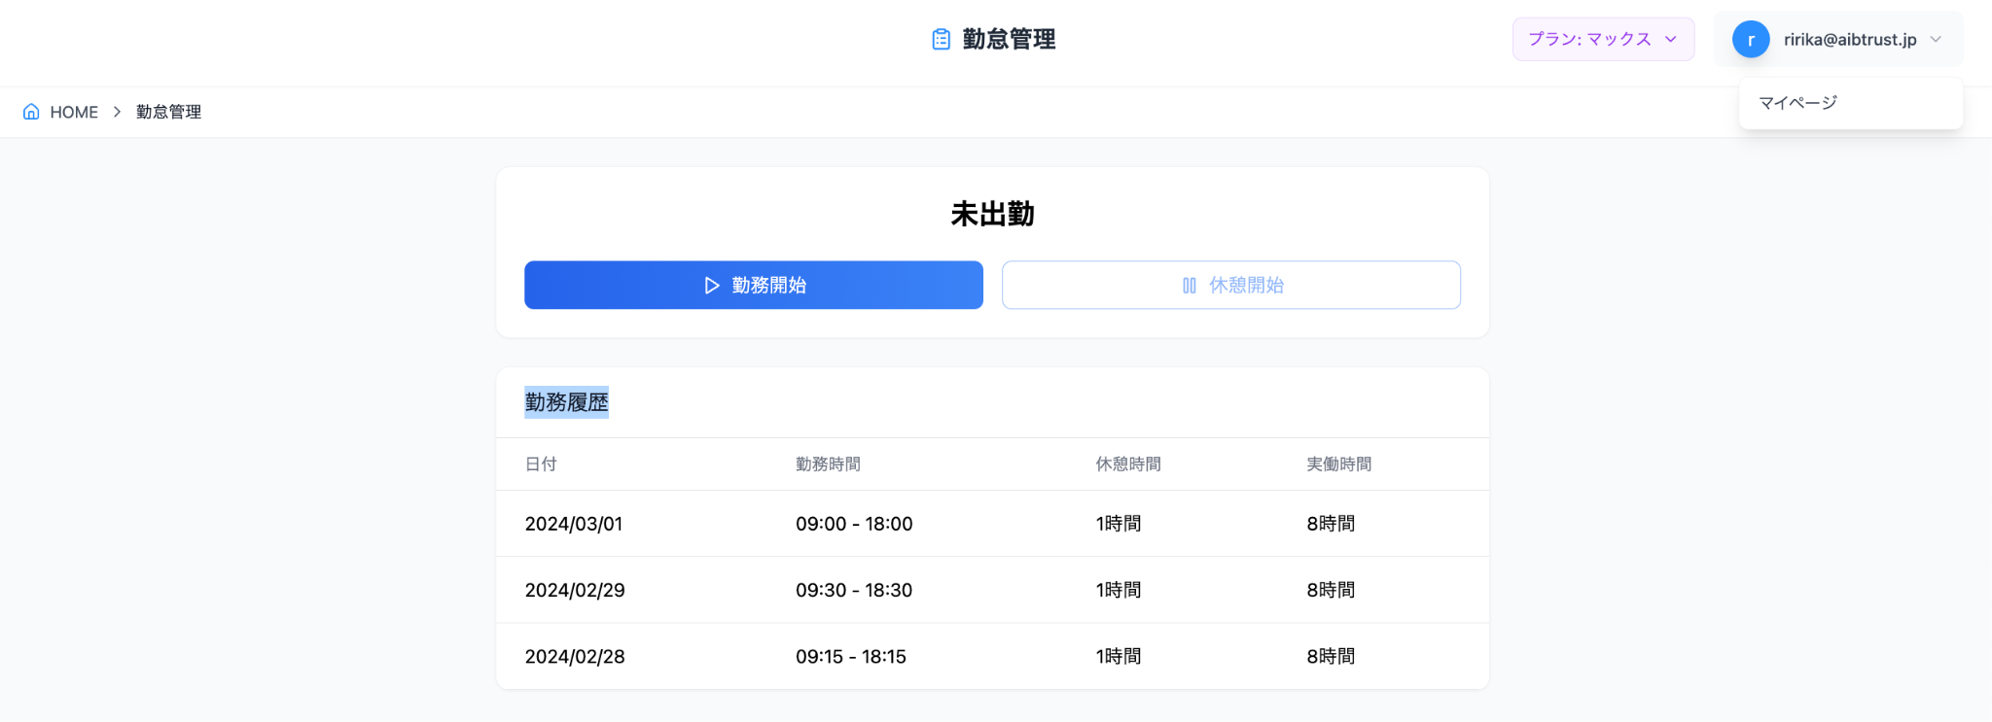The image size is (1992, 722).
Task: Click the play icon on 勤務開始
Action: (x=712, y=286)
